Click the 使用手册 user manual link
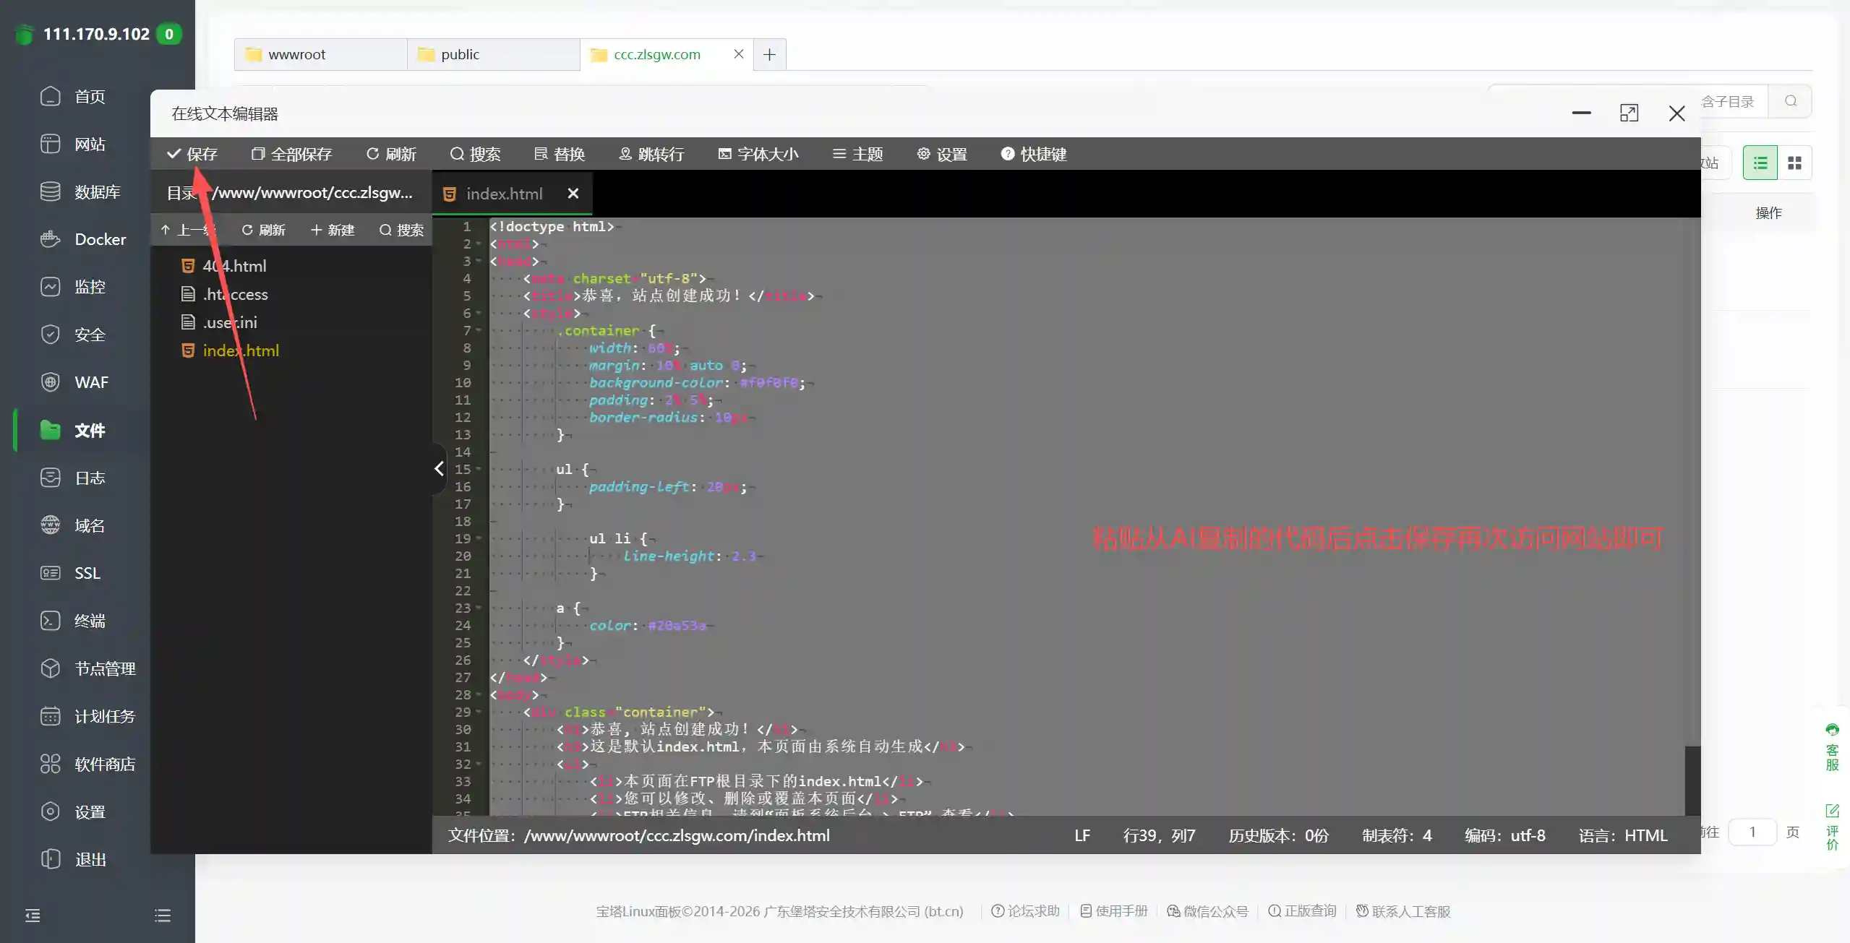This screenshot has height=943, width=1850. tap(1114, 911)
